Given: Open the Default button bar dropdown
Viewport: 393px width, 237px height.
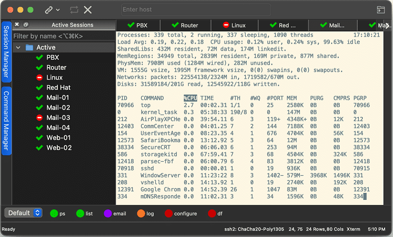Looking at the screenshot, I should pyautogui.click(x=24, y=213).
